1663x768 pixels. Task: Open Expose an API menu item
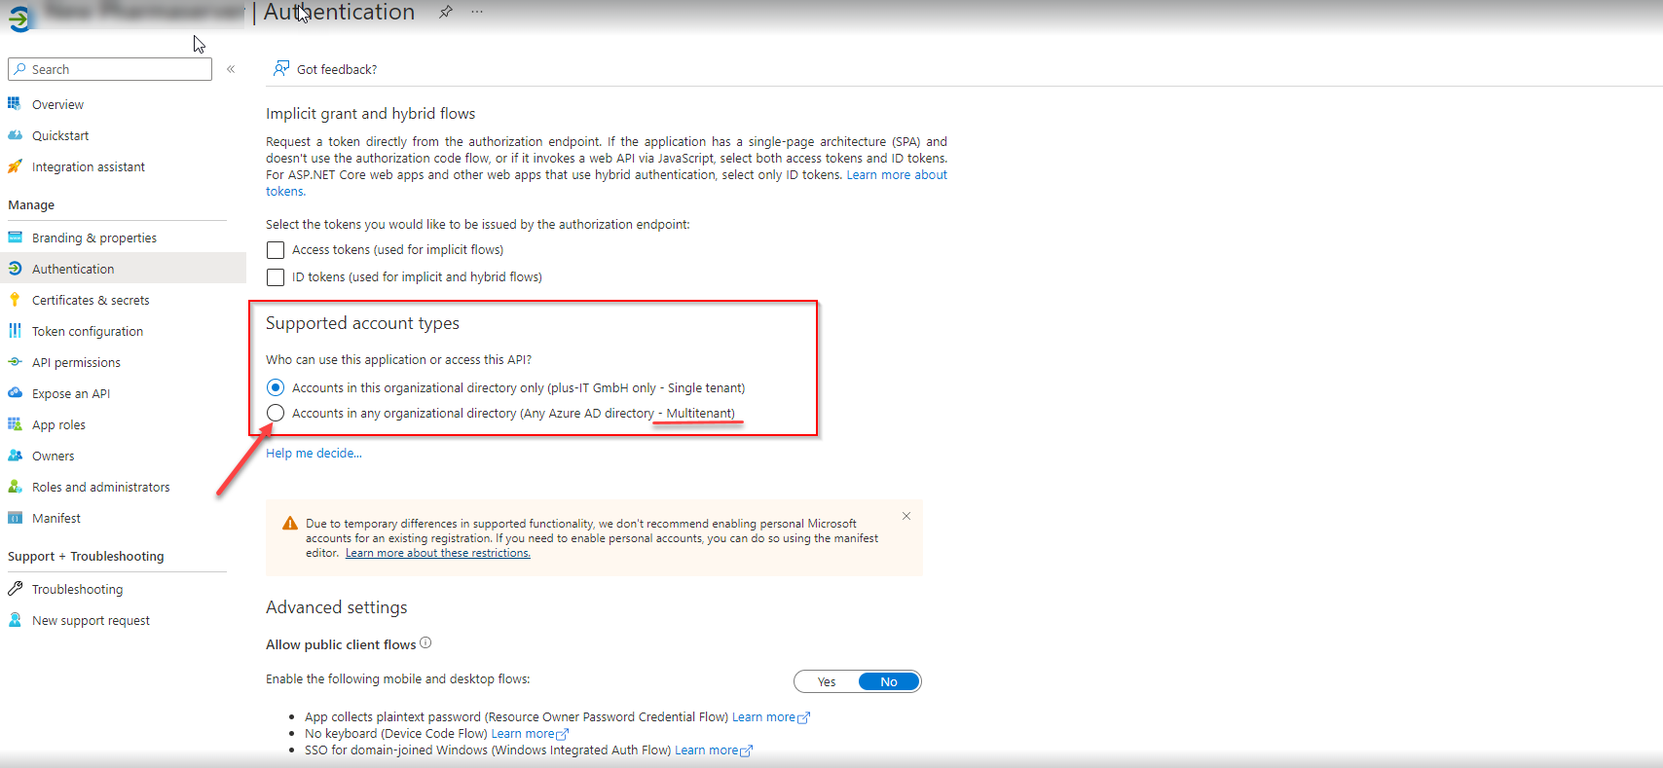[x=70, y=393]
